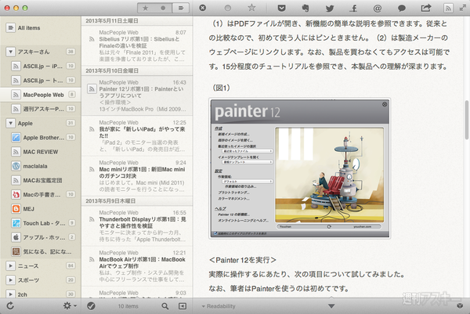Image resolution: width=470 pixels, height=314 pixels.
Task: Open Macの手書き... feed
Action: (41, 194)
